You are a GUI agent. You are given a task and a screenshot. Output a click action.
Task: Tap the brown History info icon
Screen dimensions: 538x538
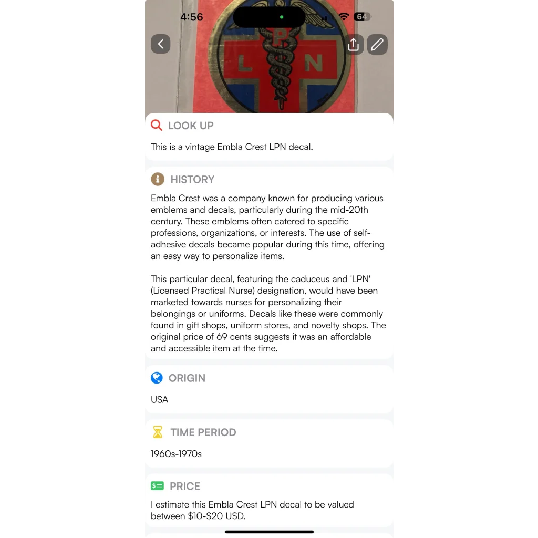(x=158, y=179)
